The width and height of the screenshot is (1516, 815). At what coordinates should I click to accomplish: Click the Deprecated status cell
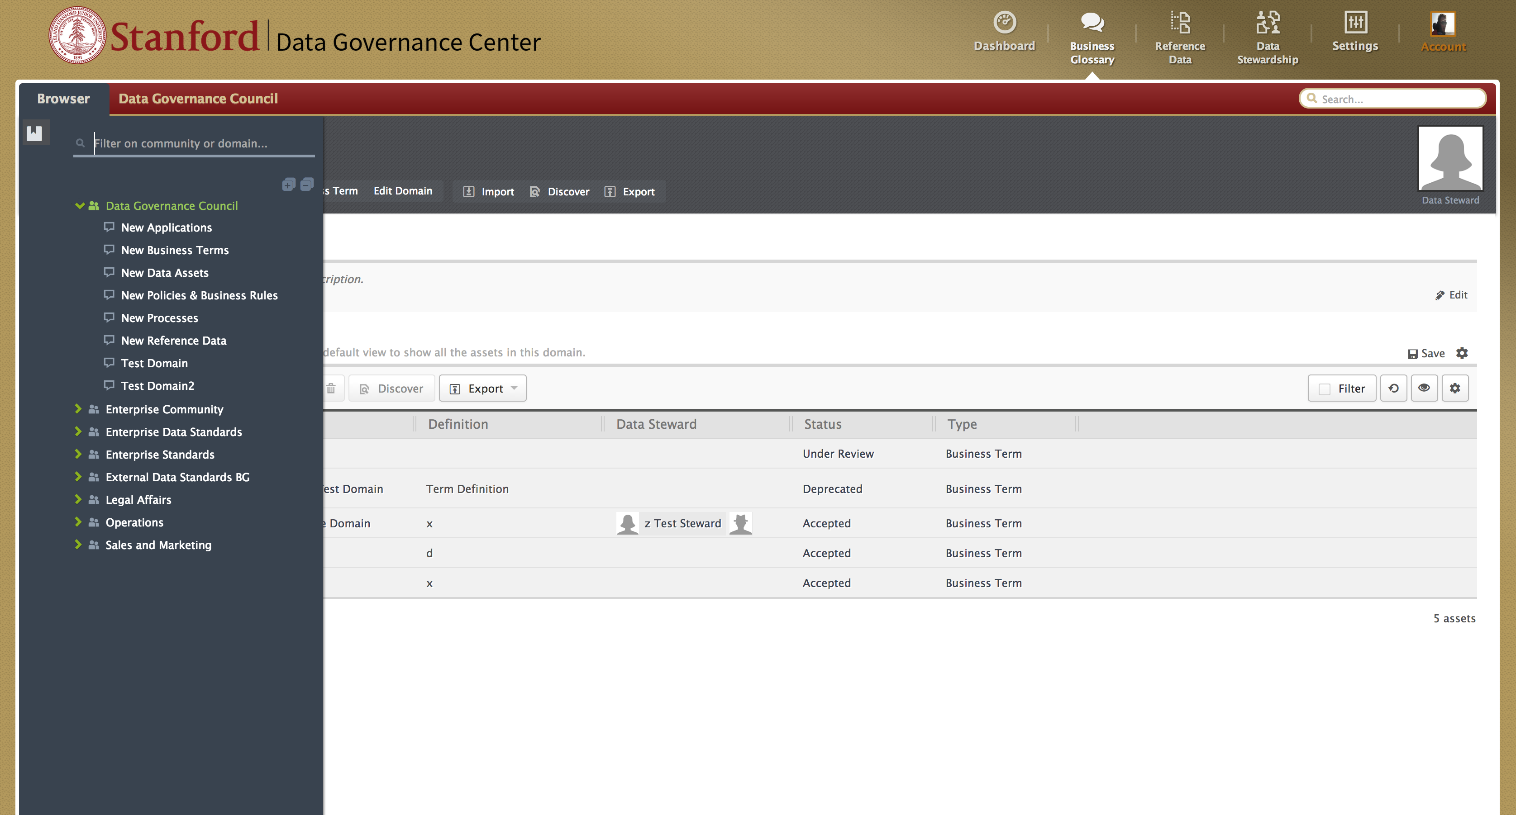(832, 488)
